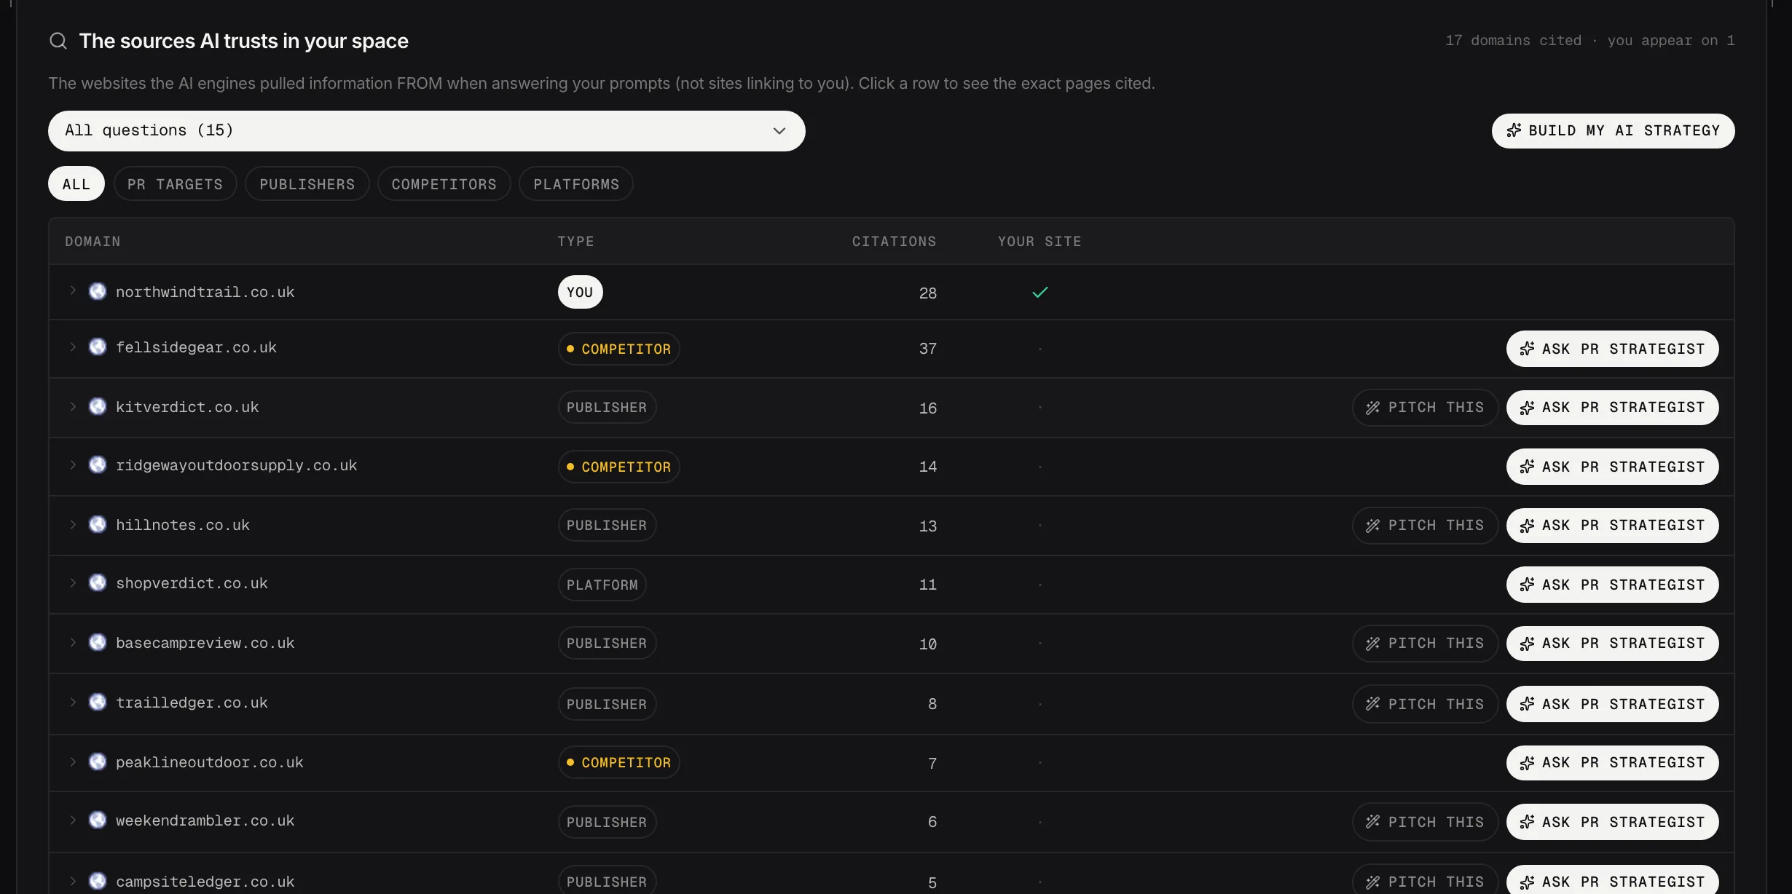Pitch this for weekendrambler.co.uk
Image resolution: width=1792 pixels, height=894 pixels.
pos(1425,822)
